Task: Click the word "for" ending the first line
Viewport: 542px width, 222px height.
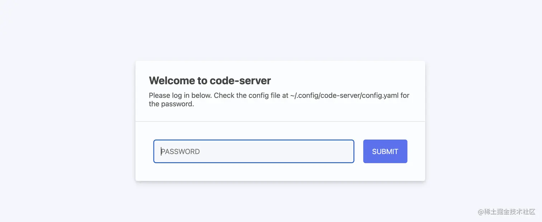Action: 405,96
